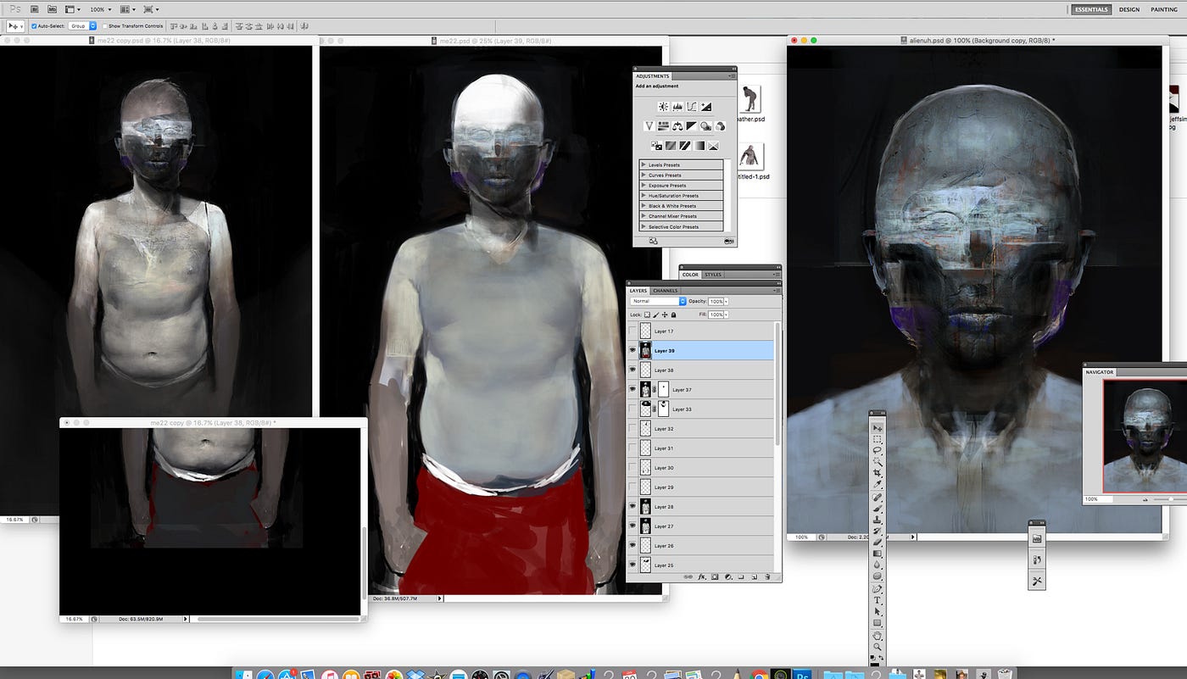This screenshot has height=679, width=1187.
Task: Select the Pen tool
Action: pyautogui.click(x=878, y=588)
